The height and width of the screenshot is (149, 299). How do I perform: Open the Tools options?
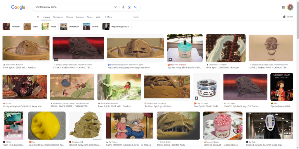point(136,17)
